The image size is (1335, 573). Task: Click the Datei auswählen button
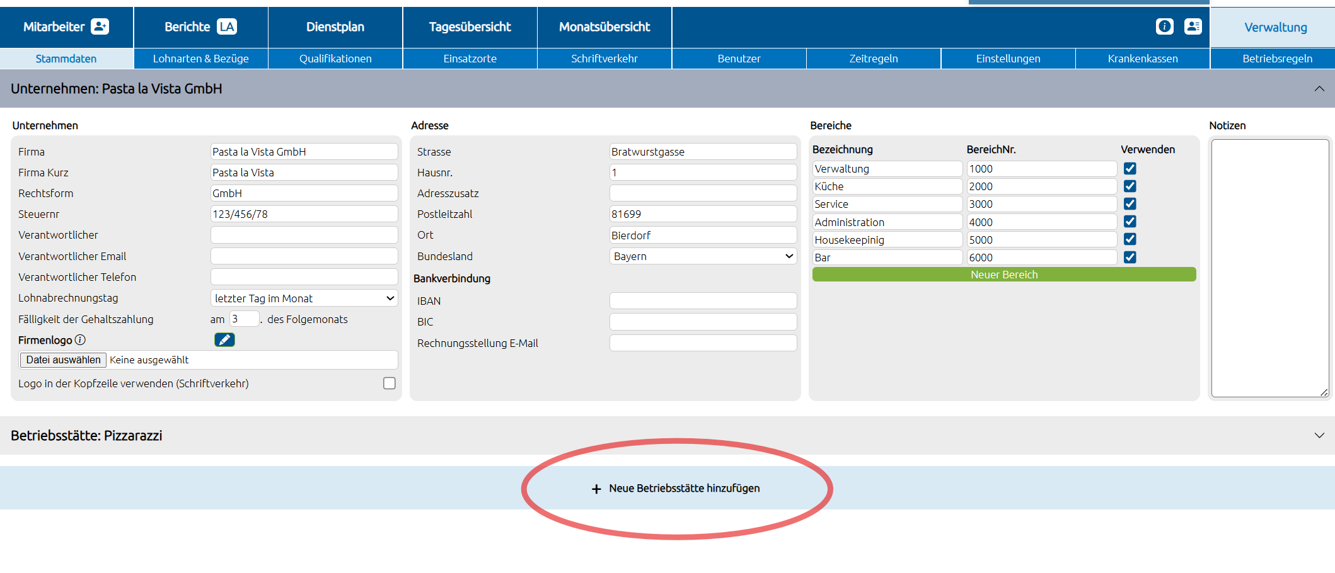pos(63,360)
